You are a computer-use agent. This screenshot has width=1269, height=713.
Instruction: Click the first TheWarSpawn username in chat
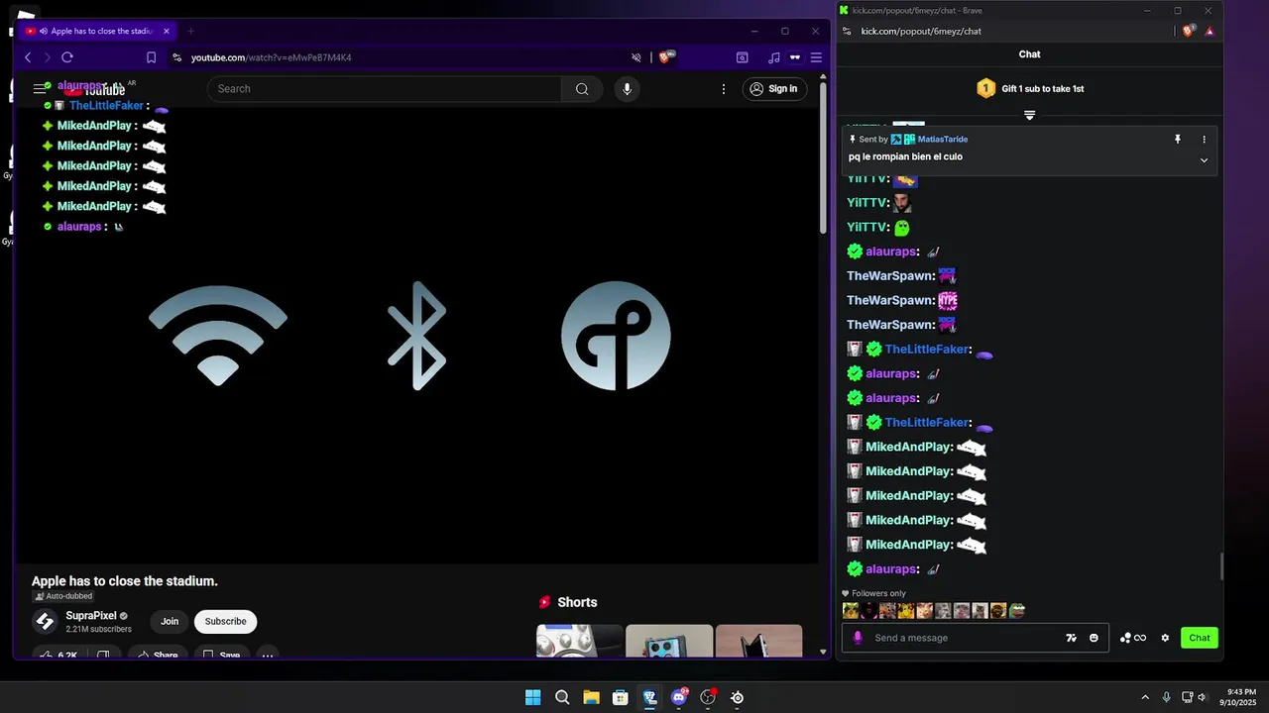pyautogui.click(x=890, y=276)
